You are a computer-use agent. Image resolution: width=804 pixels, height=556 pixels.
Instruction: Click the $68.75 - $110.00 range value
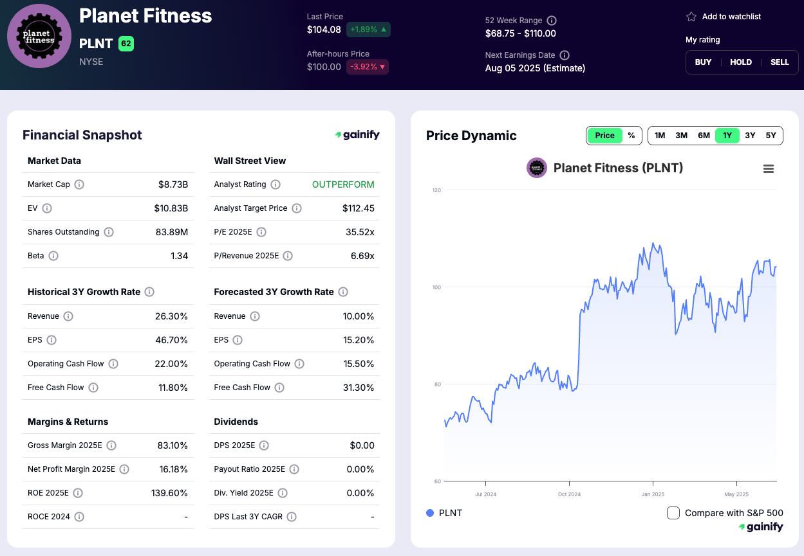click(x=521, y=33)
